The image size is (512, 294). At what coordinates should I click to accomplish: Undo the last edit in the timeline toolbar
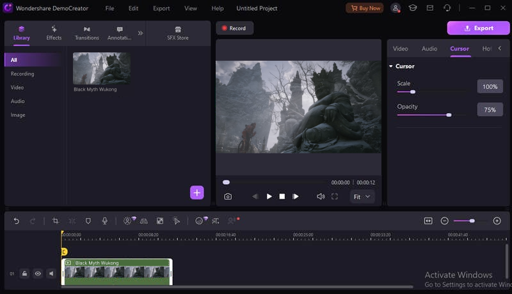pyautogui.click(x=17, y=221)
